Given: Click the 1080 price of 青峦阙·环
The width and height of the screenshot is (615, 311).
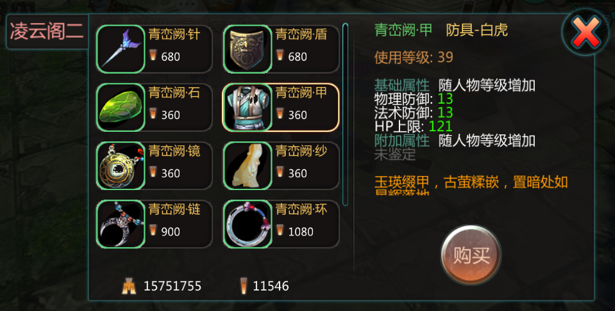Looking at the screenshot, I should pos(301,232).
